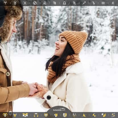Pick the Scorpio glyph symbol

(x=74, y=3)
